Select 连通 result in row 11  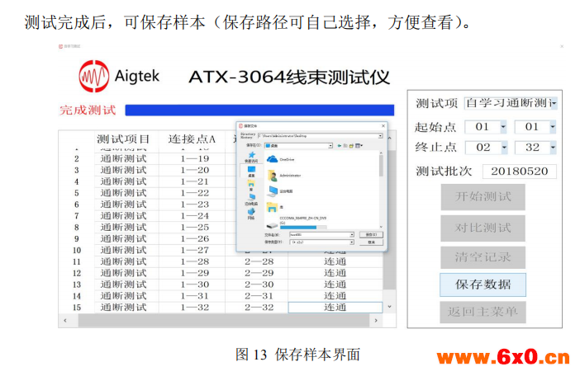tap(335, 261)
